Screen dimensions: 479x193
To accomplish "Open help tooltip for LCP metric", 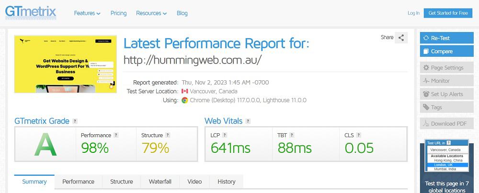I will 225,135.
